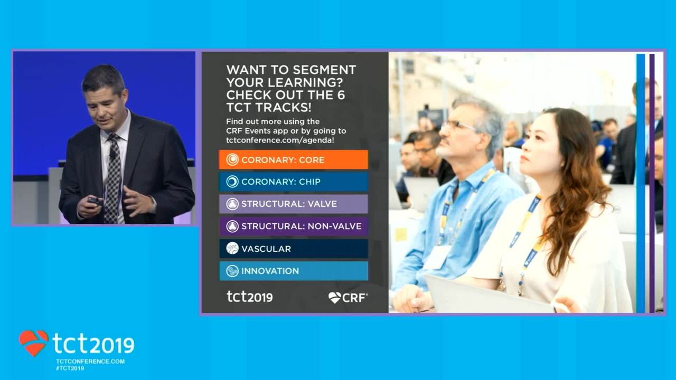Select the Vascular track icon
This screenshot has height=380, width=676.
[232, 249]
